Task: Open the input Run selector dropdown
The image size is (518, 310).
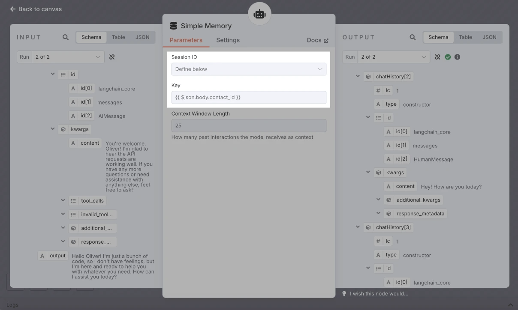Action: [x=68, y=57]
